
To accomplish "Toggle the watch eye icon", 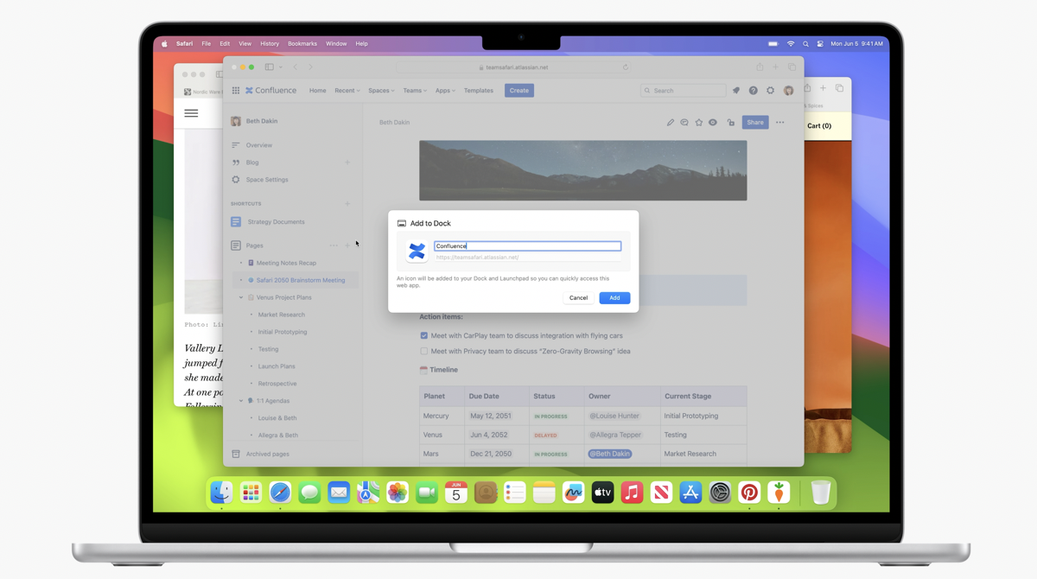I will click(713, 123).
